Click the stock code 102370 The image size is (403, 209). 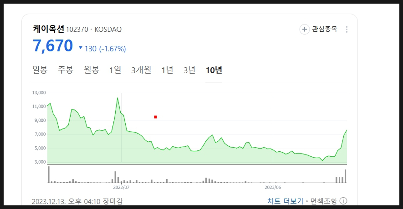77,30
